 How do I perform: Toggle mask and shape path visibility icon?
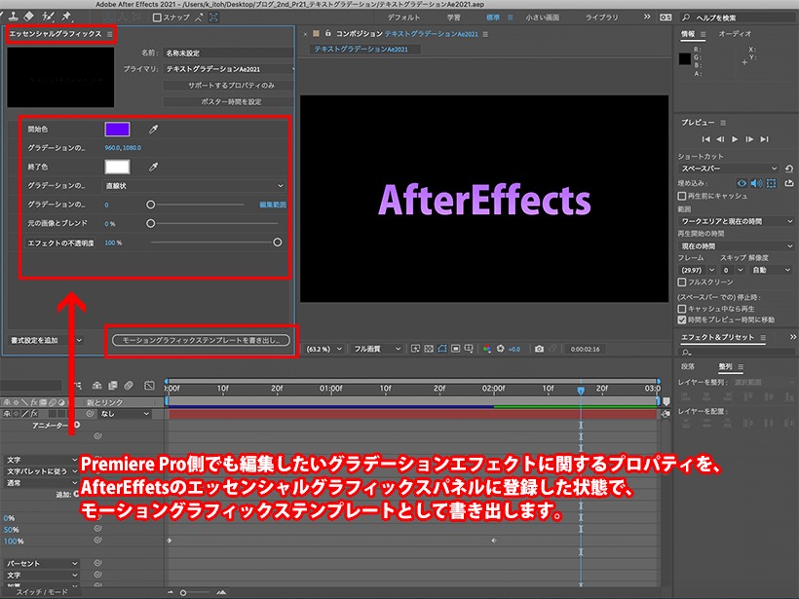(x=441, y=349)
